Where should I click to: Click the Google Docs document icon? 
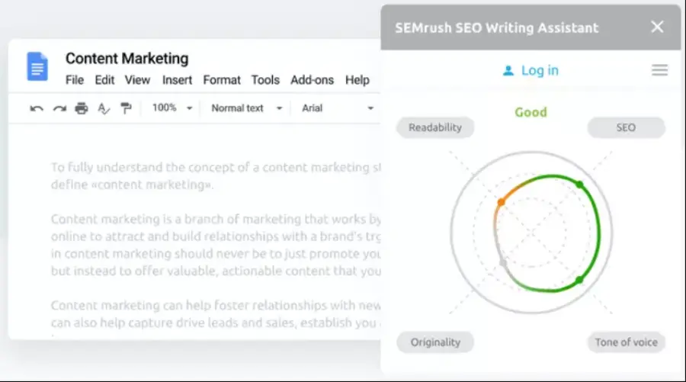pos(37,66)
